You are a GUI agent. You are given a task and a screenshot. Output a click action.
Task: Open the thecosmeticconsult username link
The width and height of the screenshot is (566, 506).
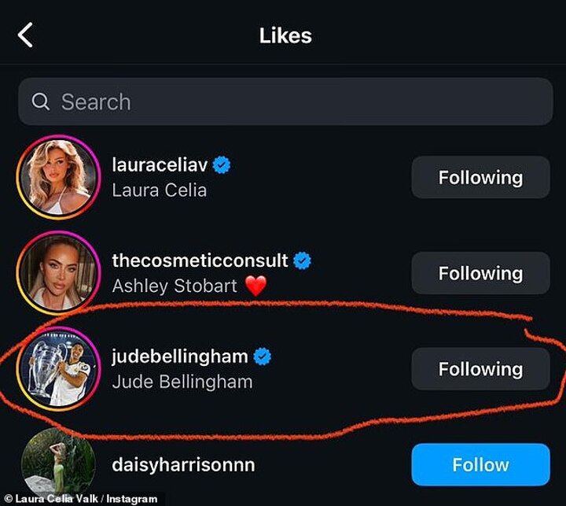tap(200, 261)
